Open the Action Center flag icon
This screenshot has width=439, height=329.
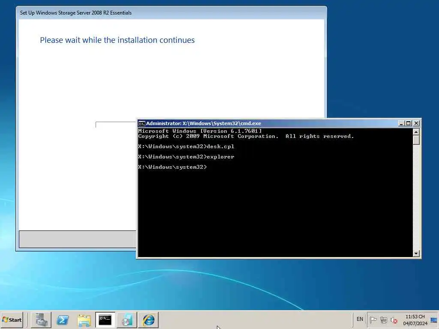(x=373, y=320)
